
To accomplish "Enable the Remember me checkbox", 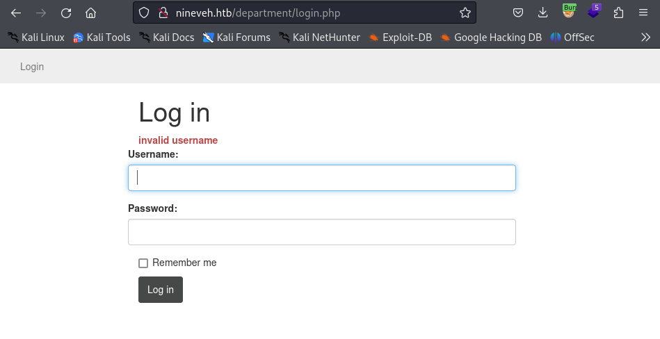I will (143, 263).
